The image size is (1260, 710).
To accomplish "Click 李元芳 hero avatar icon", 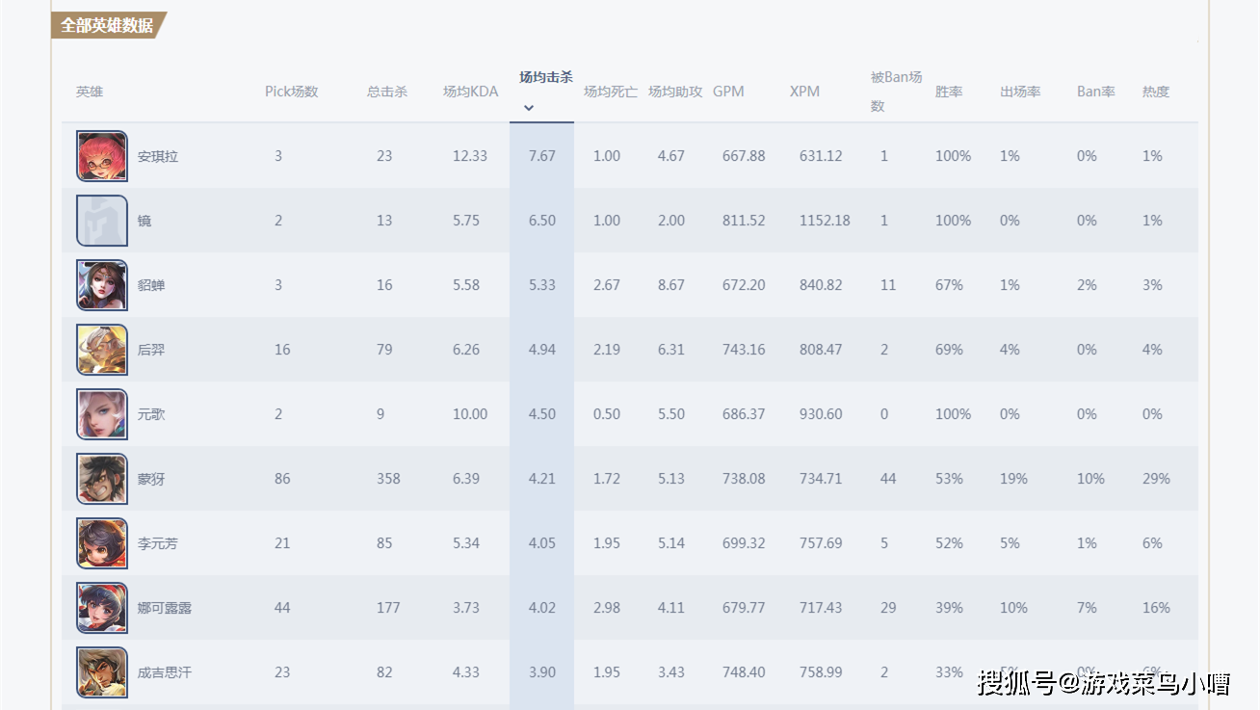I will pyautogui.click(x=102, y=543).
